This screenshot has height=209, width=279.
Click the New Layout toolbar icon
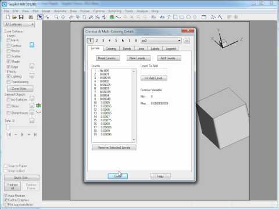(x=8, y=17)
